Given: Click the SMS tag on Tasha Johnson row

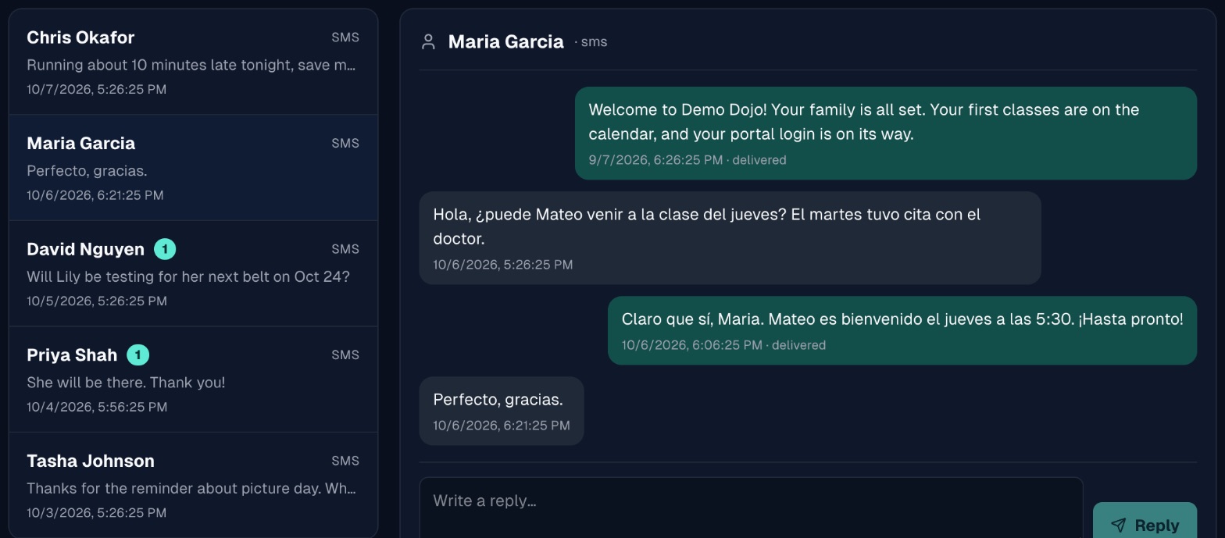Looking at the screenshot, I should [x=345, y=461].
